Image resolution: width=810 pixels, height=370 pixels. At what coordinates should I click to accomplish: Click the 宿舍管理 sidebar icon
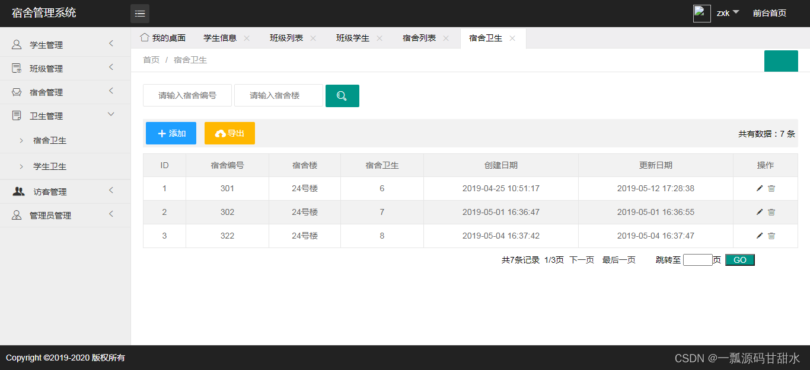(17, 92)
